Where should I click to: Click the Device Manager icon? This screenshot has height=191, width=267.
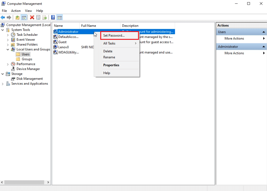[x=13, y=69]
